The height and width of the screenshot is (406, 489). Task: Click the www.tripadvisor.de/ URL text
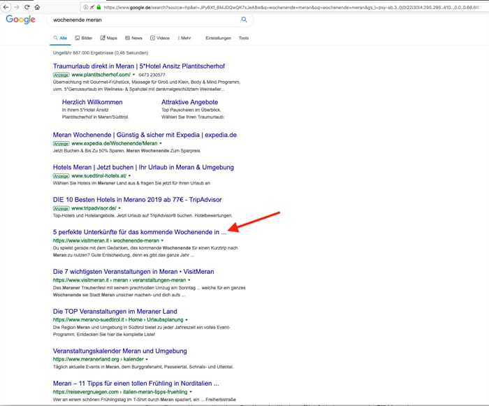(x=94, y=208)
